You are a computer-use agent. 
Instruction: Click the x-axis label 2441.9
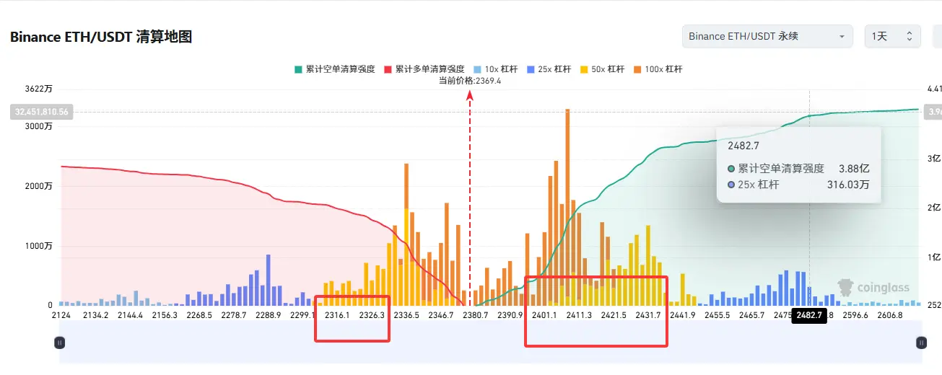click(683, 315)
